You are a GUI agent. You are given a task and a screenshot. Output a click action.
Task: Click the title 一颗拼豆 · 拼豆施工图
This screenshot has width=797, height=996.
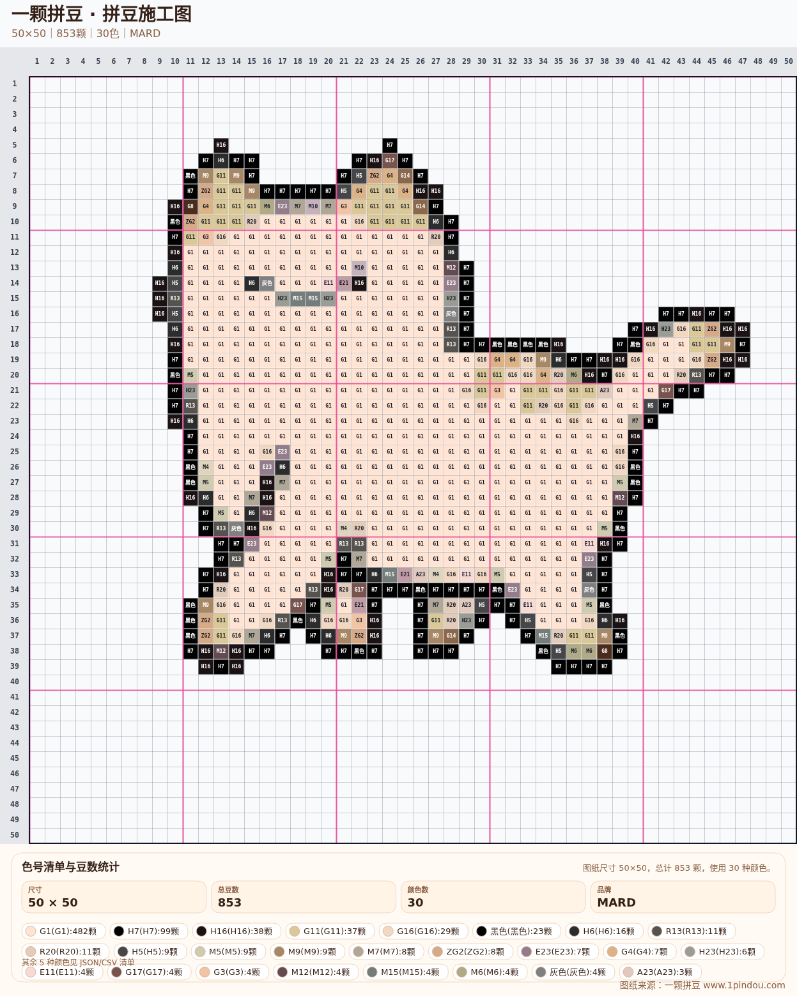pos(102,13)
